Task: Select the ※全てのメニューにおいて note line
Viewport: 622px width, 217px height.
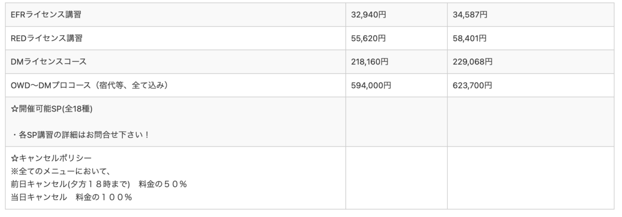Action: (61, 171)
